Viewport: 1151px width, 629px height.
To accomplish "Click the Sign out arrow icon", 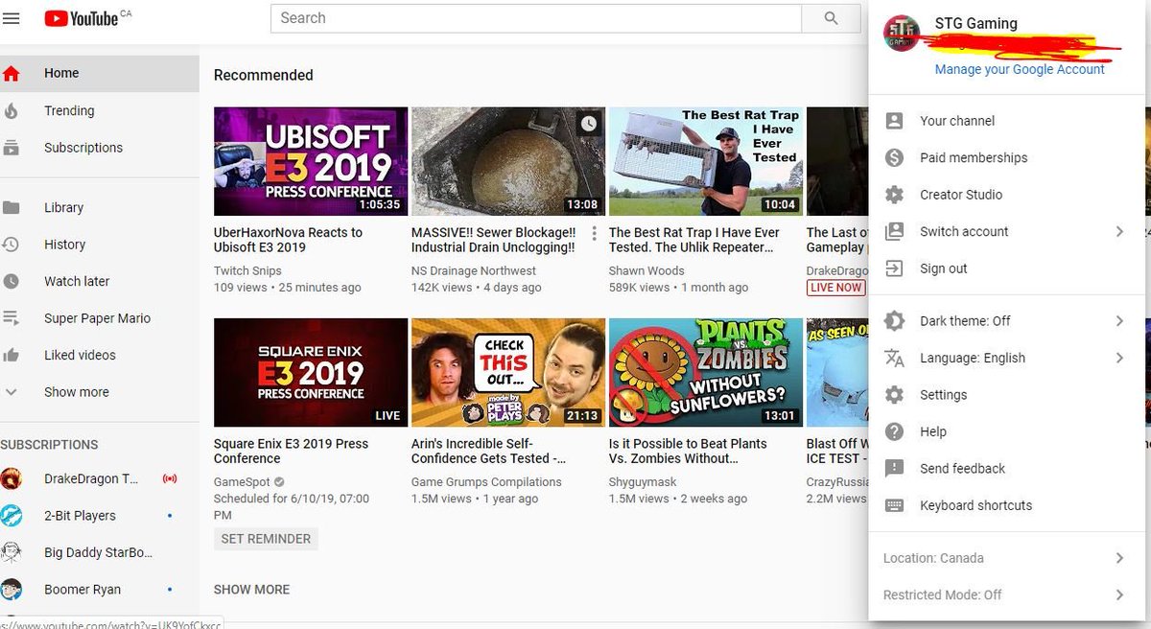I will [x=894, y=268].
